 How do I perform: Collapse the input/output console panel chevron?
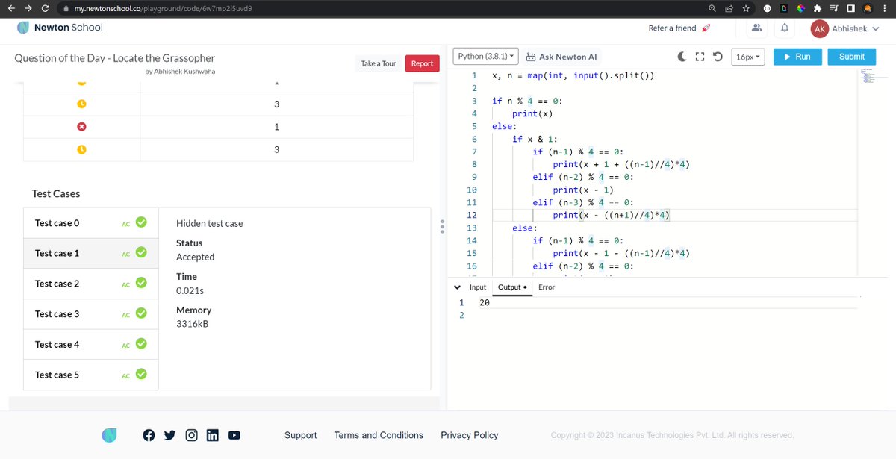tap(457, 287)
